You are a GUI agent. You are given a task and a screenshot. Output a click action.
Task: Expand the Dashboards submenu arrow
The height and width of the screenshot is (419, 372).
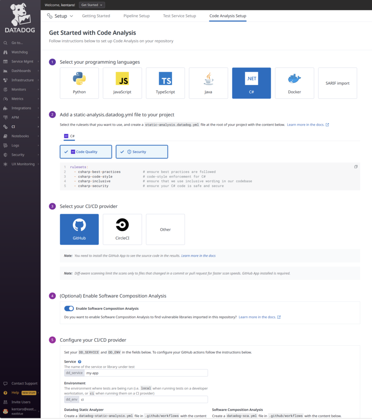pyautogui.click(x=38, y=71)
